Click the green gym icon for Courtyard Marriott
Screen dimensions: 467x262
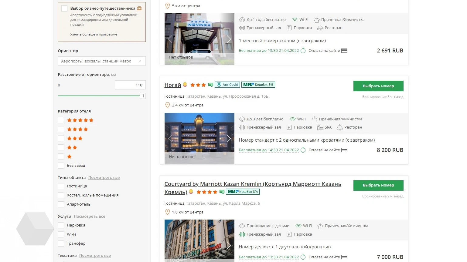pos(242,234)
